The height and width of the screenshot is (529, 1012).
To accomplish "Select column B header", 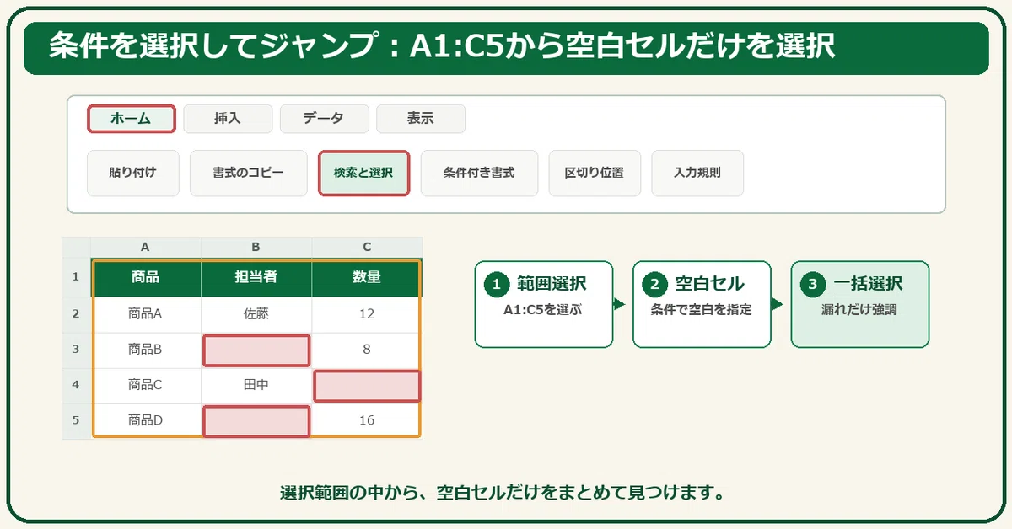I will point(256,248).
